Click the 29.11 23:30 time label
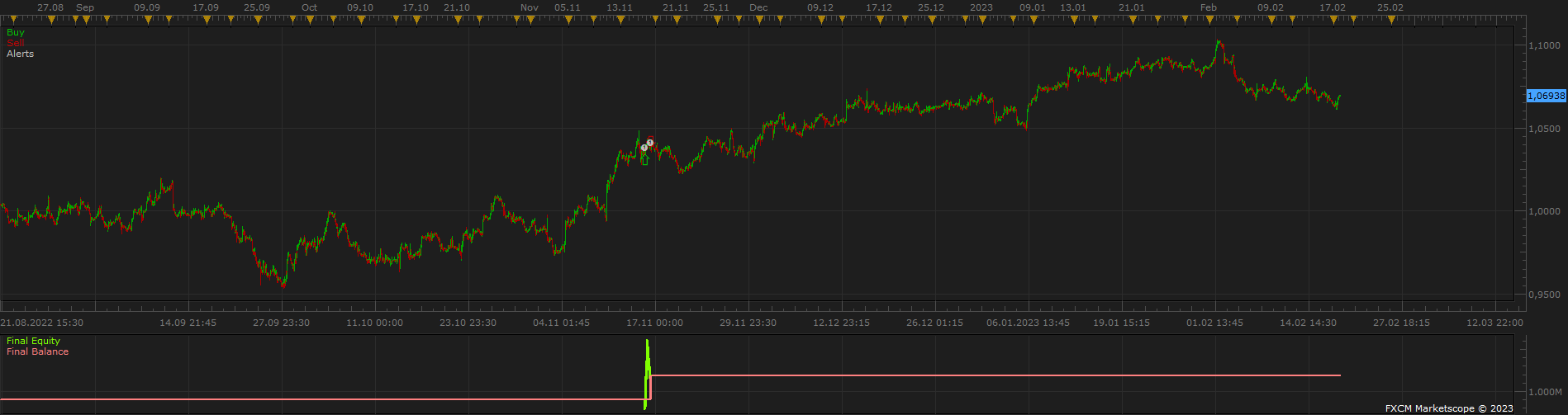1568x415 pixels. [748, 323]
